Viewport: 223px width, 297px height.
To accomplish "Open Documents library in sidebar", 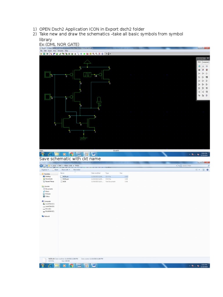I will click(48, 189).
